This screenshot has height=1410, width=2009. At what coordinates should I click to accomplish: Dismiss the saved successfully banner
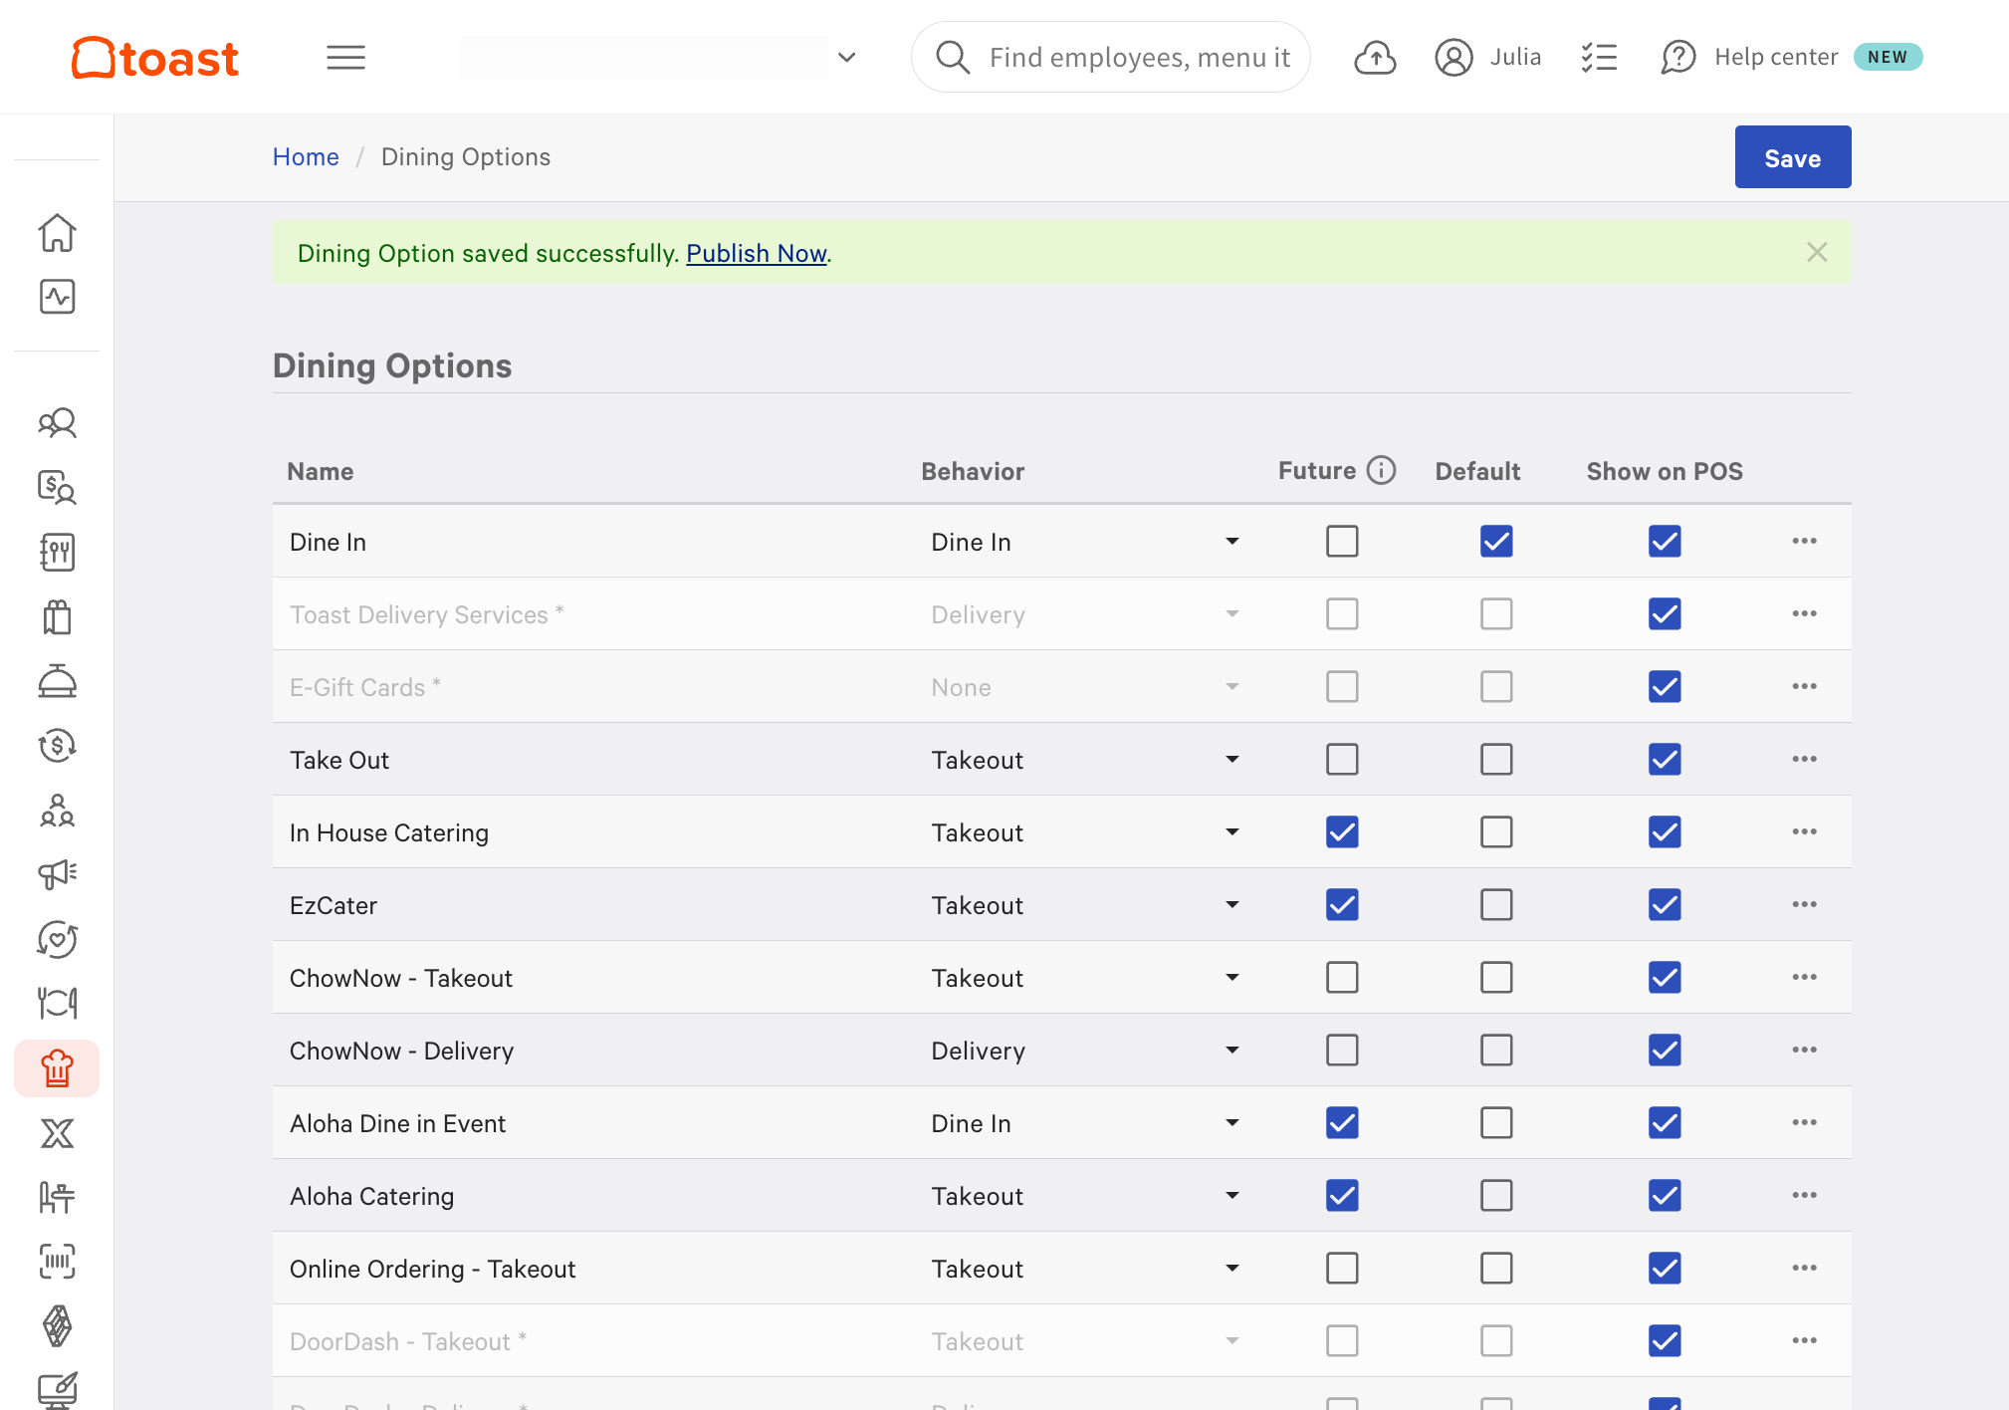(x=1817, y=252)
